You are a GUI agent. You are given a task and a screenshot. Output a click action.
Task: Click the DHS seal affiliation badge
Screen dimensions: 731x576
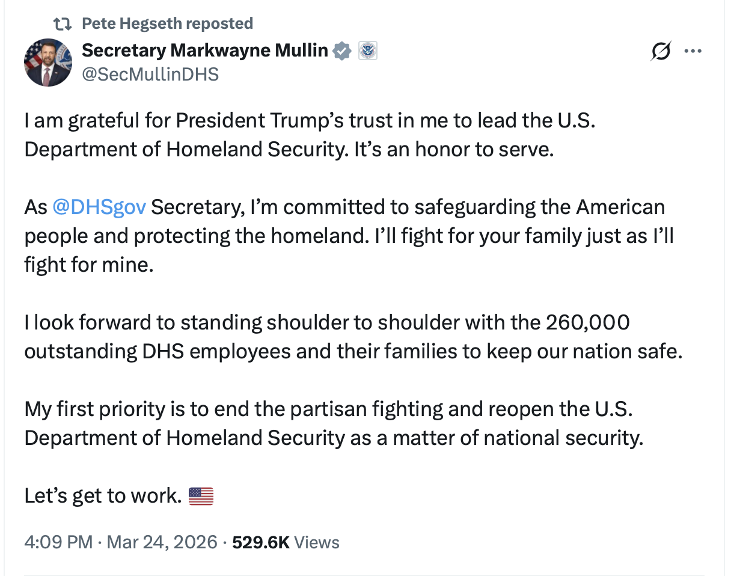(367, 51)
